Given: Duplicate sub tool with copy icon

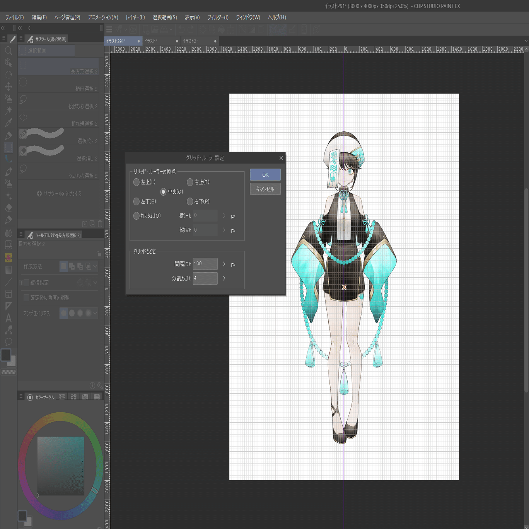Looking at the screenshot, I should point(92,224).
